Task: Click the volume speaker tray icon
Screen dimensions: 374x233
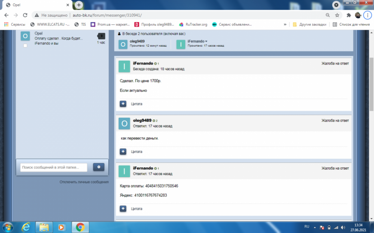Action: pyautogui.click(x=343, y=227)
